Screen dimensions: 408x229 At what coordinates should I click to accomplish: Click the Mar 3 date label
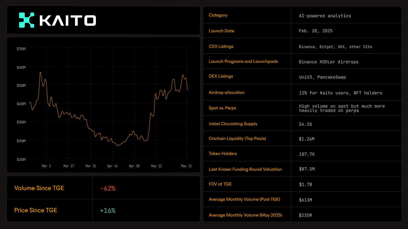tap(46, 166)
